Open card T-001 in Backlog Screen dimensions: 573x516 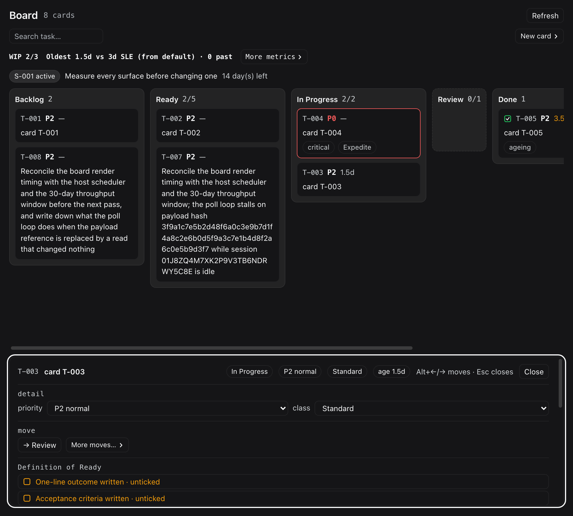pyautogui.click(x=77, y=126)
